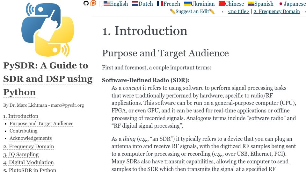The width and height of the screenshot is (306, 172).
Task: Switch language to Dutch
Action: [146, 4]
